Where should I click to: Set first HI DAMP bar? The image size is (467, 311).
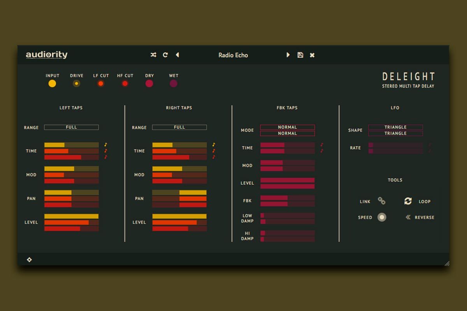(288, 233)
